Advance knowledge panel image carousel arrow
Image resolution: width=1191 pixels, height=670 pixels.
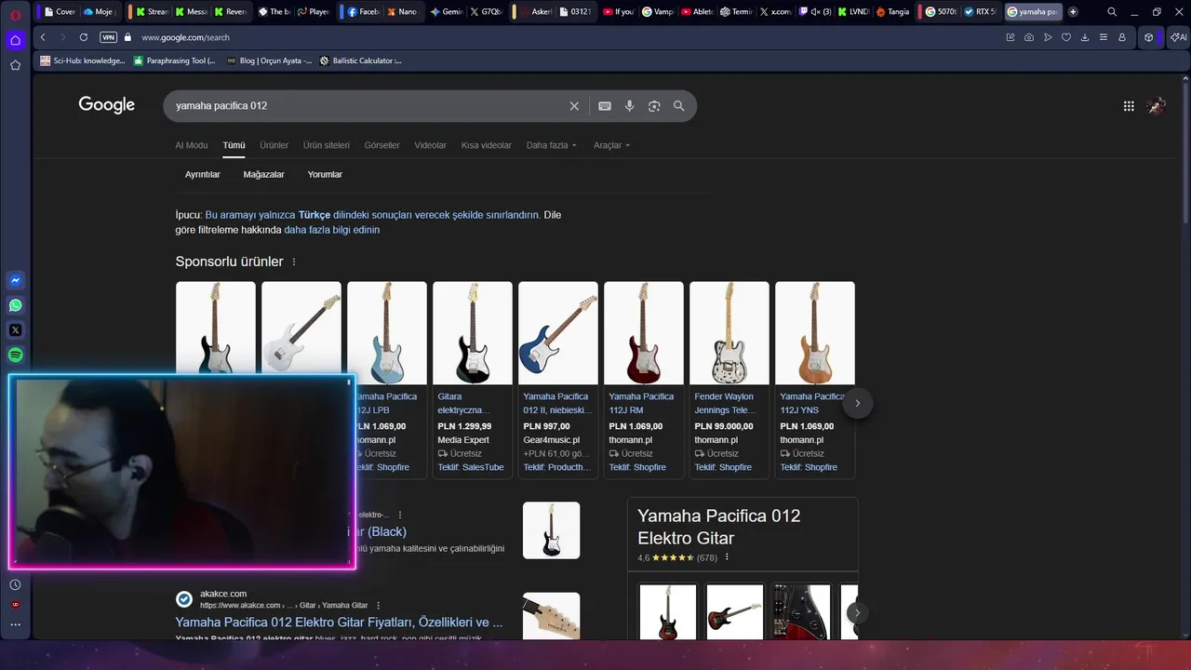click(857, 612)
